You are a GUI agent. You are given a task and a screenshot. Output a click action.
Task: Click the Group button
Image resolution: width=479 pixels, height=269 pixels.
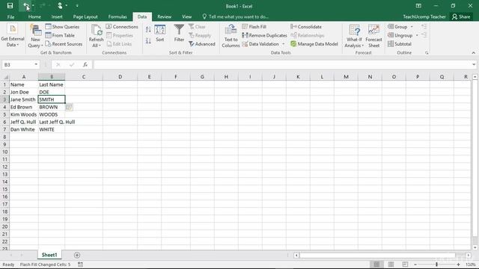tap(397, 27)
